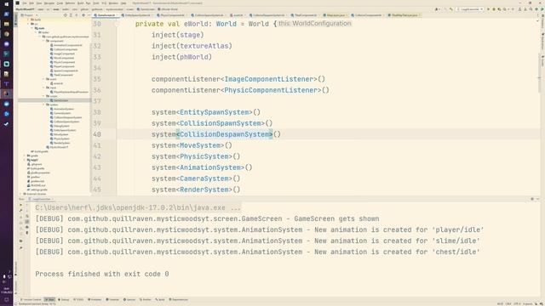This screenshot has width=545, height=306.
Task: Open the Run tool window button
Action: 49,299
